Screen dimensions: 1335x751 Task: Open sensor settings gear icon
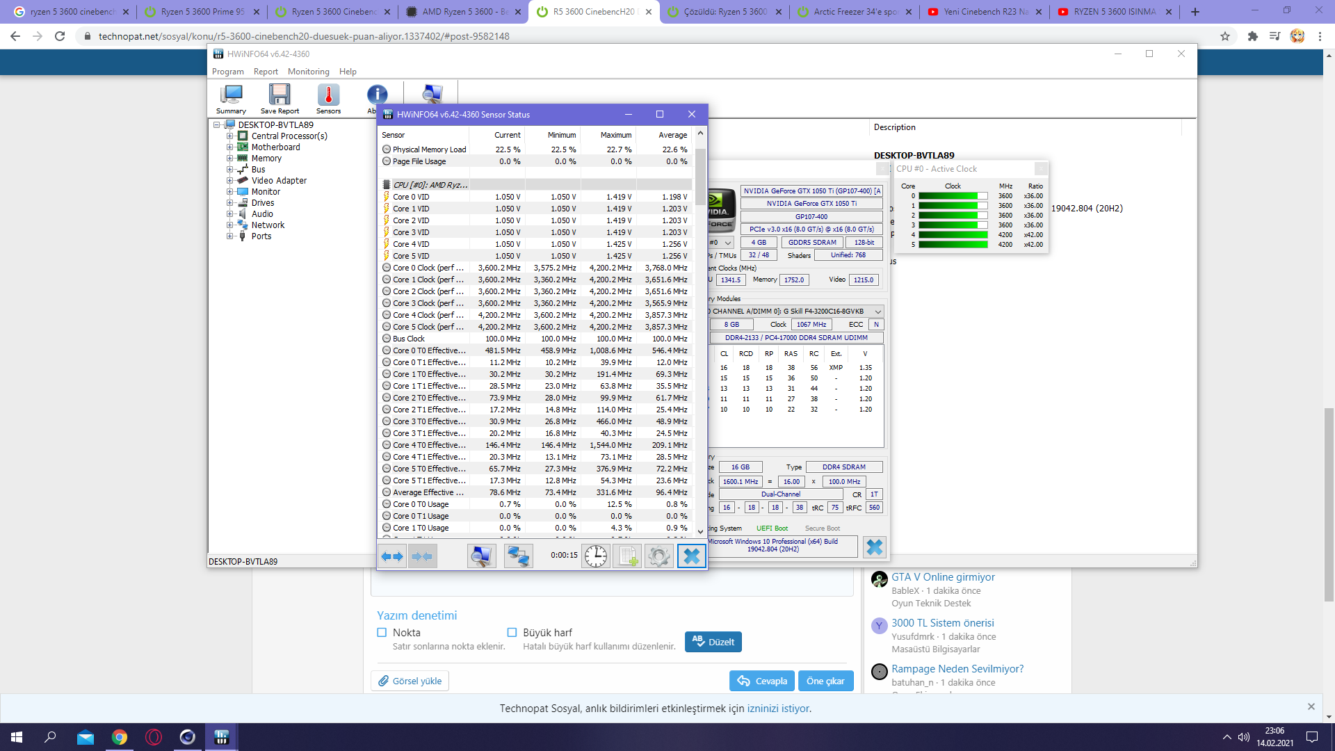pyautogui.click(x=658, y=556)
